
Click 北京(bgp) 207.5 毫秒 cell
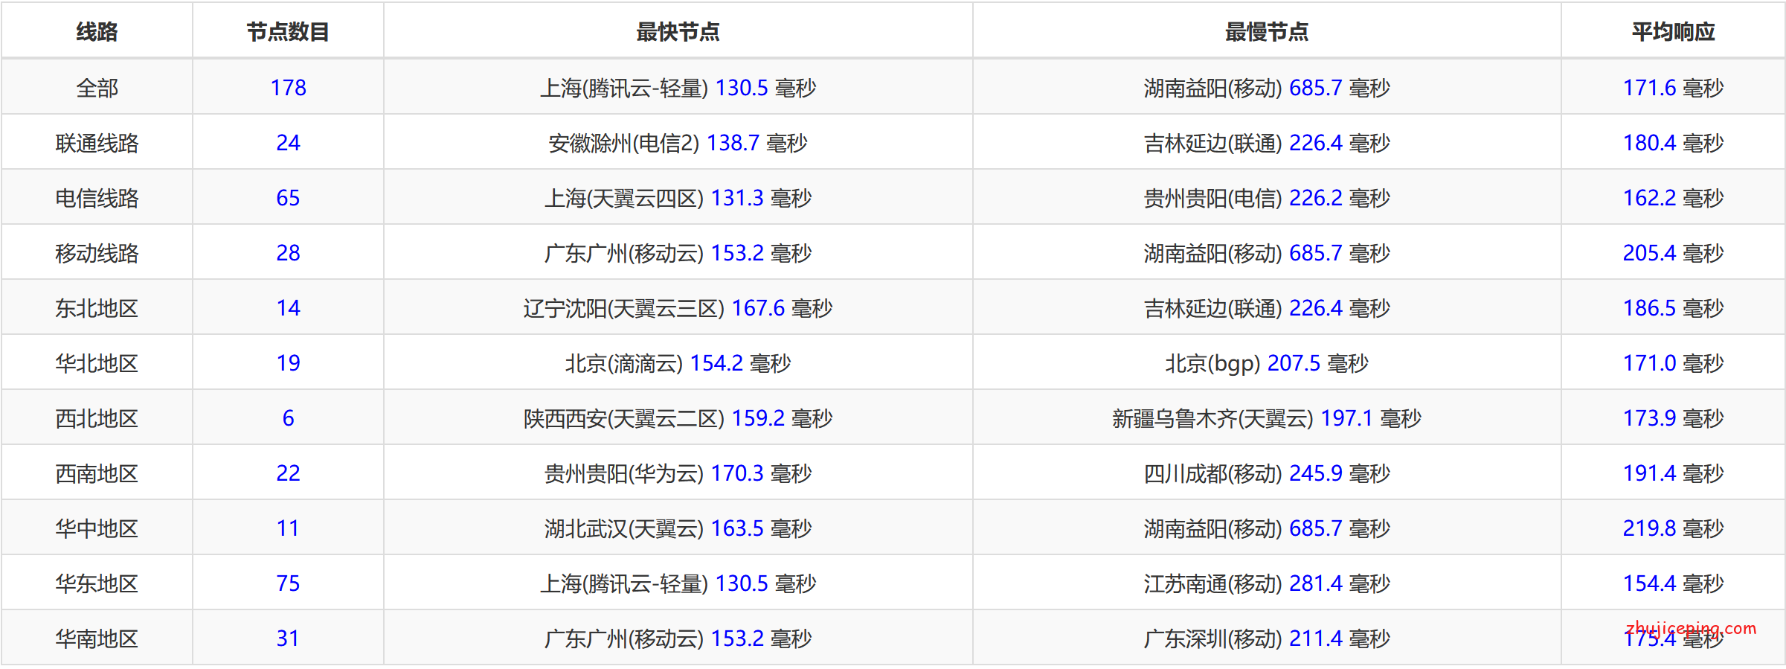tap(1267, 363)
